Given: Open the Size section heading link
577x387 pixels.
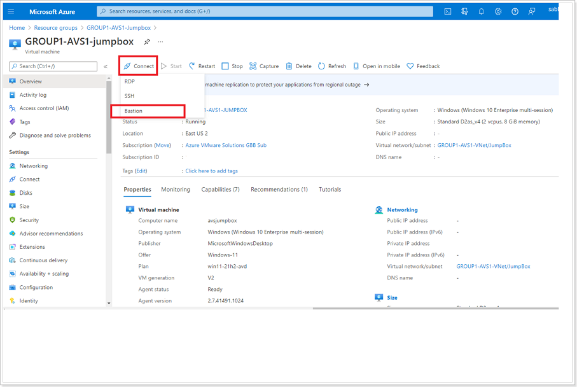Looking at the screenshot, I should pos(392,297).
